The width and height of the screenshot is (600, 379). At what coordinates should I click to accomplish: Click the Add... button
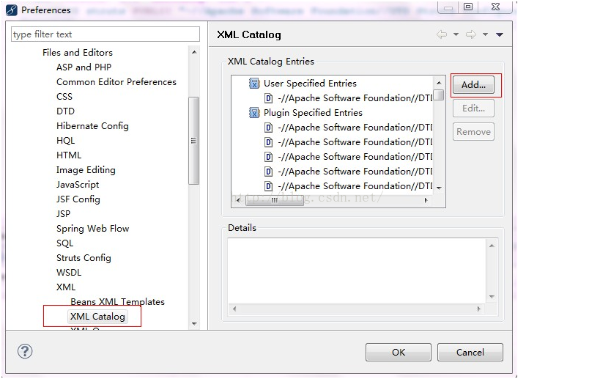pyautogui.click(x=473, y=84)
